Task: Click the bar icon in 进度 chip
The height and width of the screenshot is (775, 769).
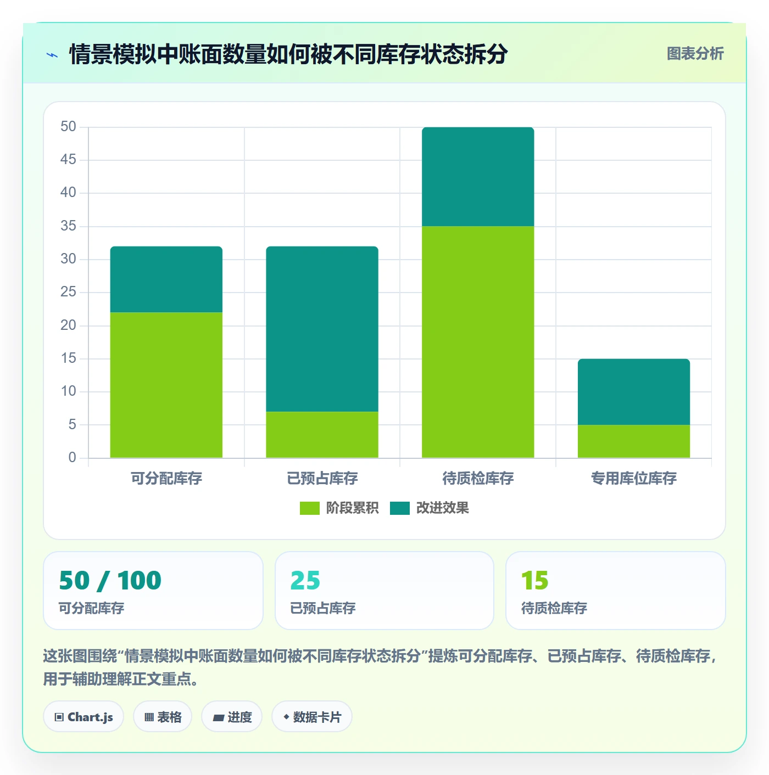Action: (219, 717)
